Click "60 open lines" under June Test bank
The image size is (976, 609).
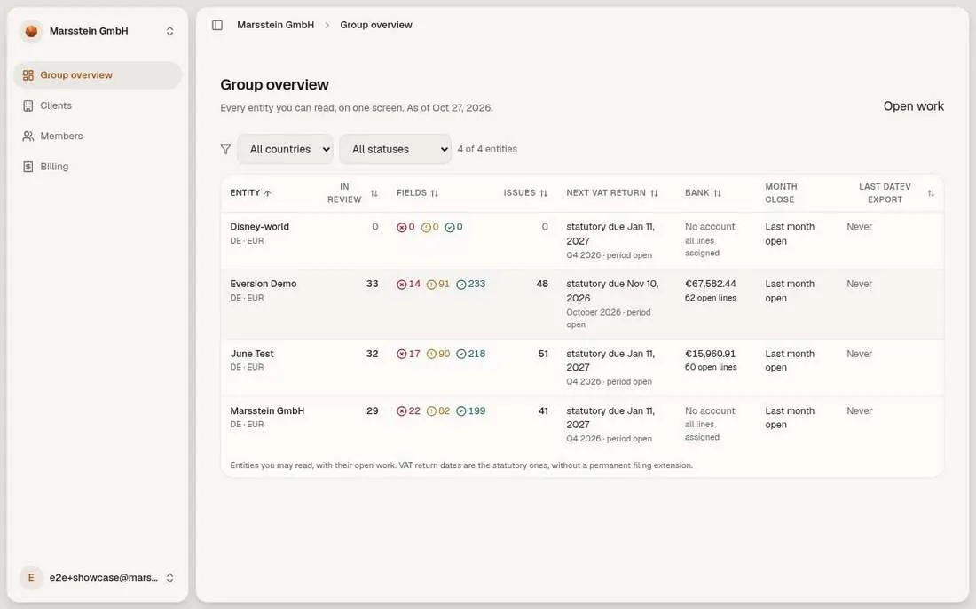(711, 368)
